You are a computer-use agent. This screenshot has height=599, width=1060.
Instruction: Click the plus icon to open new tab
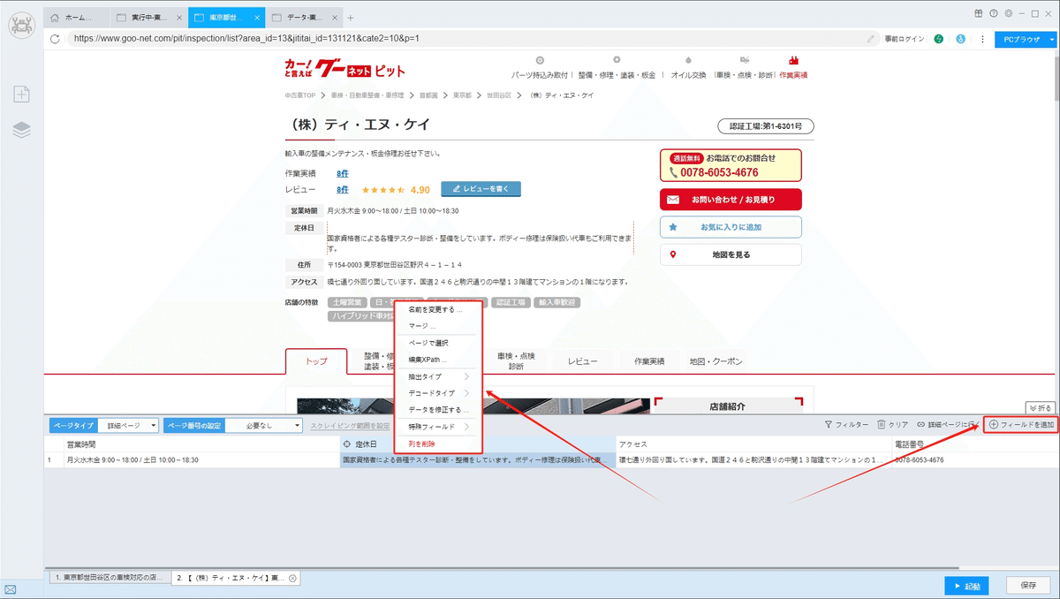[x=351, y=18]
